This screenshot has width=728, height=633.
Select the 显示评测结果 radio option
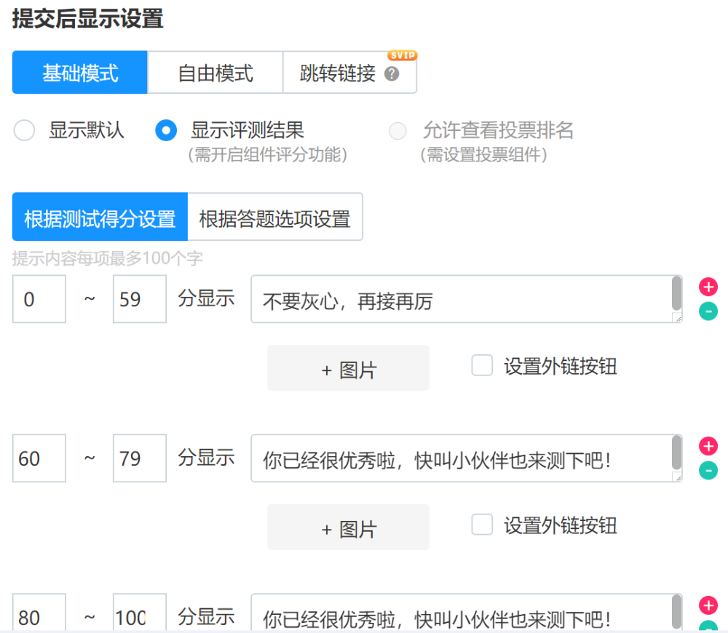click(x=166, y=130)
